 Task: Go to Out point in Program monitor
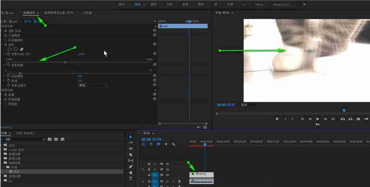click(333, 119)
